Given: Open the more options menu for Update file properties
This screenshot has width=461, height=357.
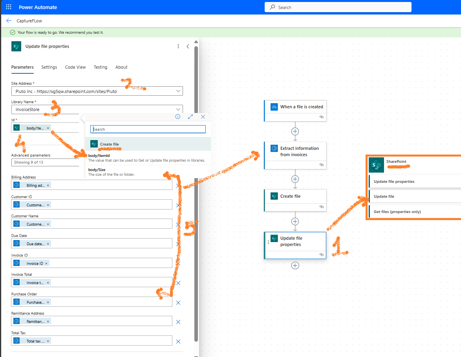Looking at the screenshot, I should [178, 46].
